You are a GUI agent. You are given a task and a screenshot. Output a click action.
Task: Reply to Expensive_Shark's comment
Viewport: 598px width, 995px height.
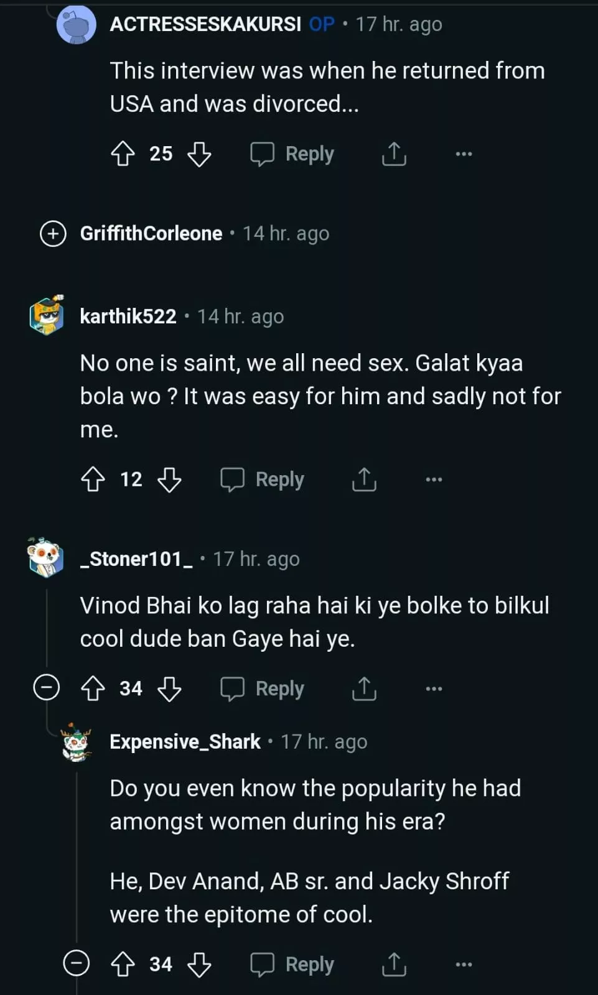pos(292,965)
